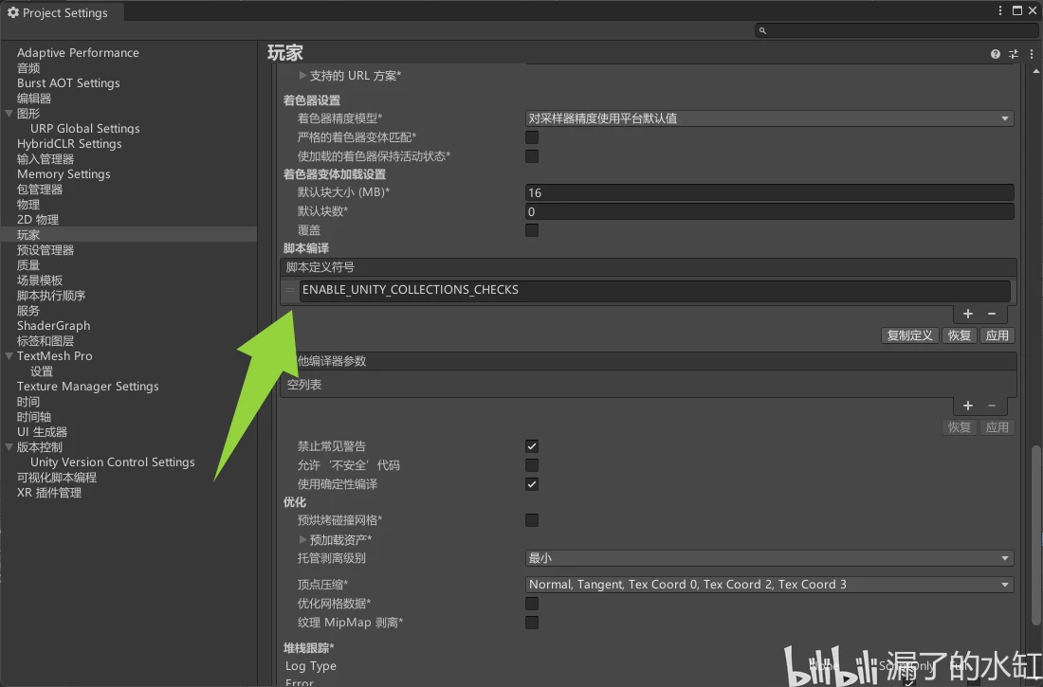This screenshot has width=1043, height=687.
Task: Collapse the 版本控制 tree category
Action: pos(9,447)
